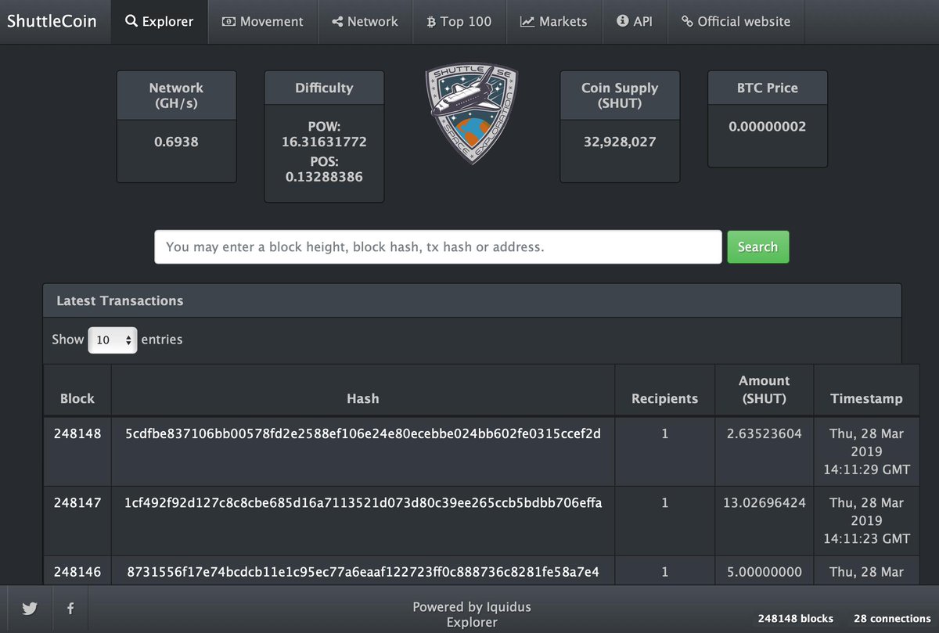The height and width of the screenshot is (633, 939).
Task: Visit the Official website link
Action: 736,22
